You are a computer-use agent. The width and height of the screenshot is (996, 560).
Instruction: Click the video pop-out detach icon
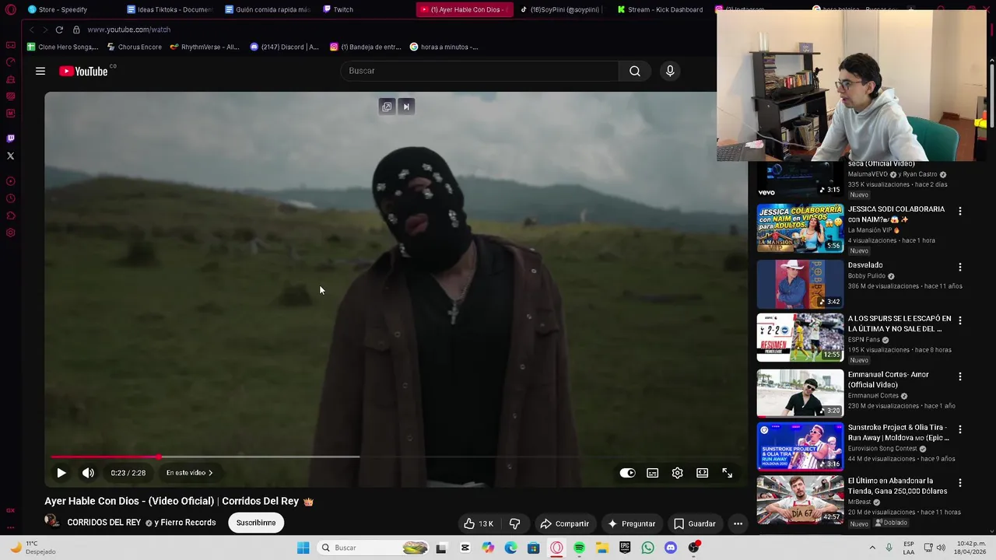click(387, 107)
